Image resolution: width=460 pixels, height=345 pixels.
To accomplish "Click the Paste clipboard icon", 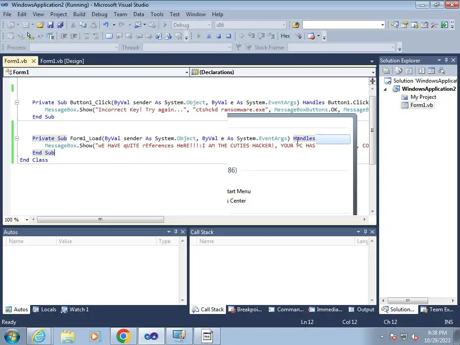I will click(93, 25).
